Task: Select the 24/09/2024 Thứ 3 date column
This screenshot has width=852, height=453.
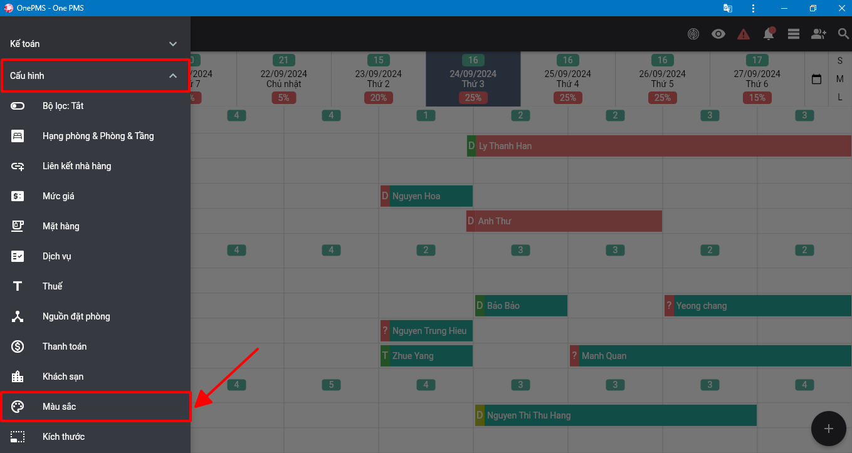Action: point(473,79)
